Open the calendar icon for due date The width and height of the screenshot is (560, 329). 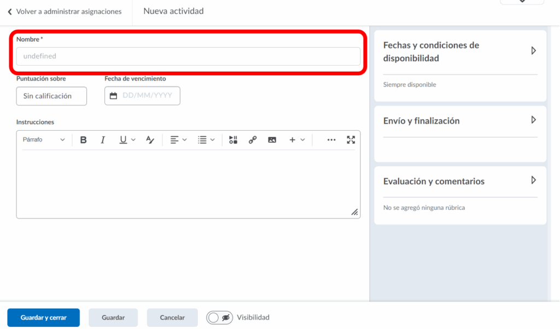tap(114, 96)
